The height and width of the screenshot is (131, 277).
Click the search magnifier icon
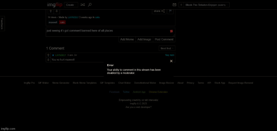pyautogui.click(x=90, y=5)
